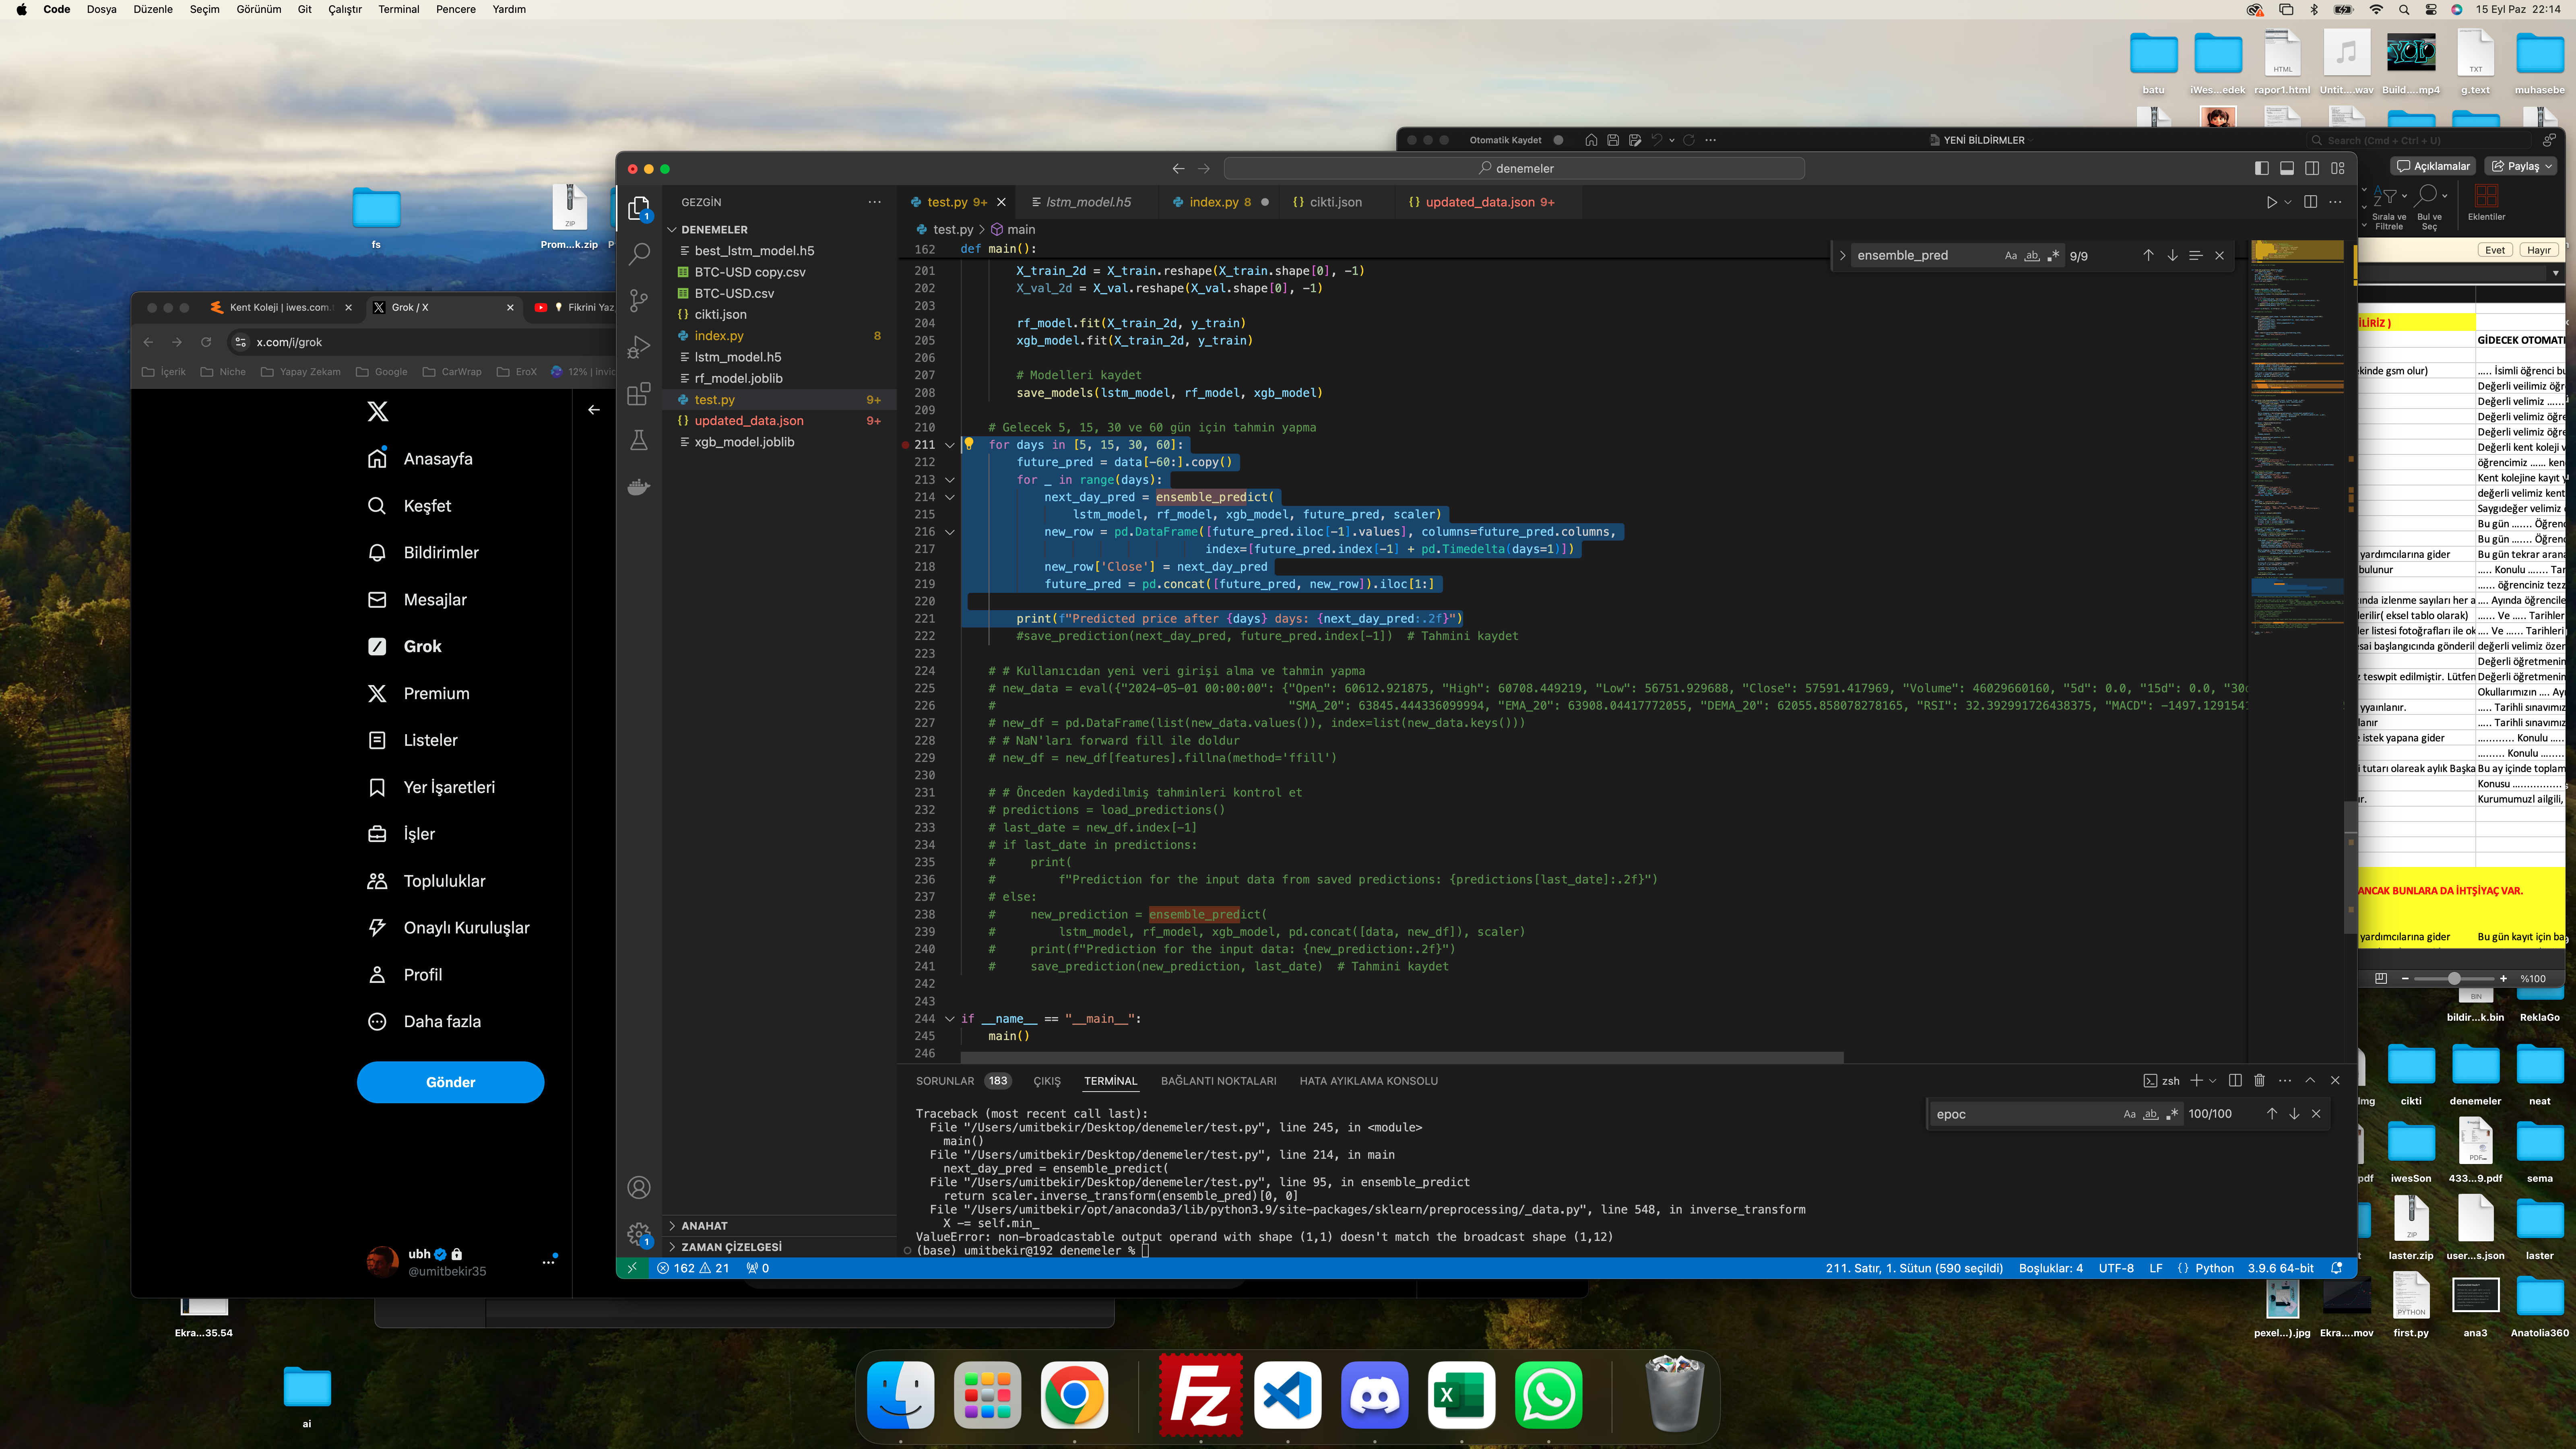Click the notifications bell in status bar
The image size is (2576, 1449).
click(x=2337, y=1268)
